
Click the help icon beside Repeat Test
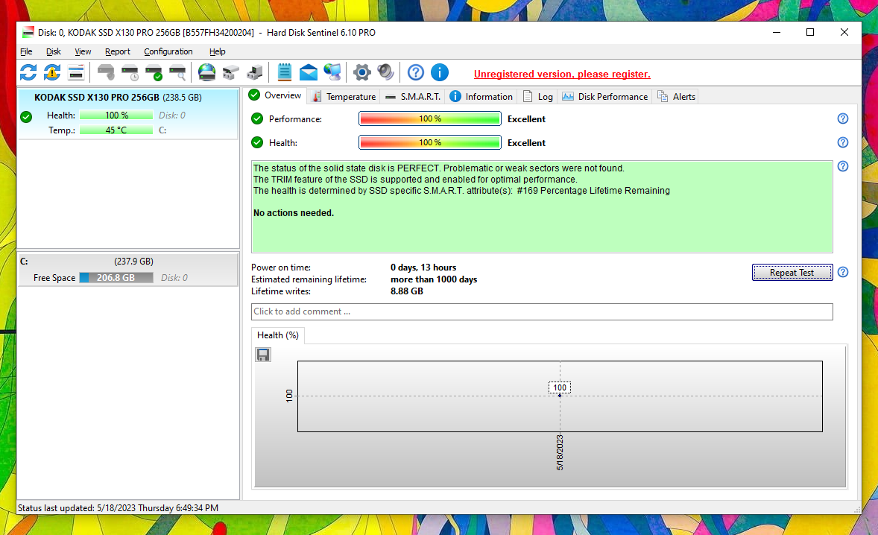click(x=843, y=273)
